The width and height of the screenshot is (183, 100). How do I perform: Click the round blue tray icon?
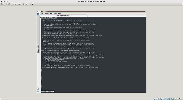coord(38,89)
